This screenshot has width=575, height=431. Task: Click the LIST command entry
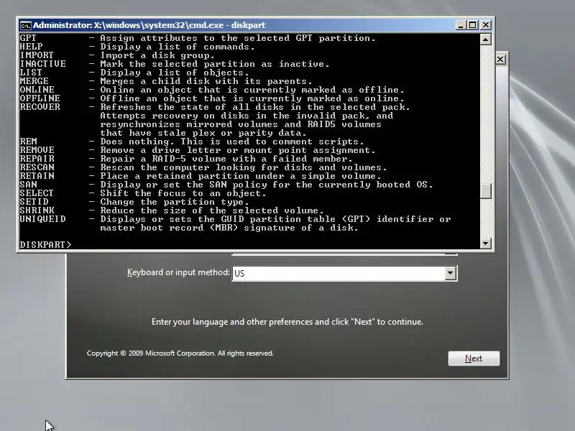tap(31, 73)
